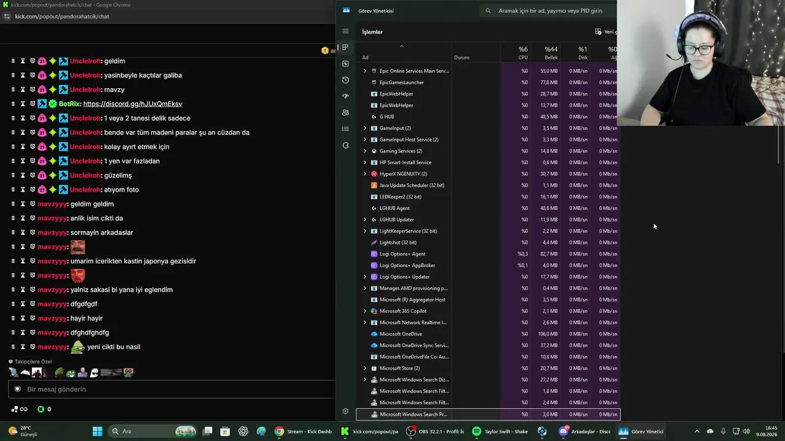Select Microsoft (R) Aggregator Host process
The image size is (785, 441).
(x=488, y=300)
